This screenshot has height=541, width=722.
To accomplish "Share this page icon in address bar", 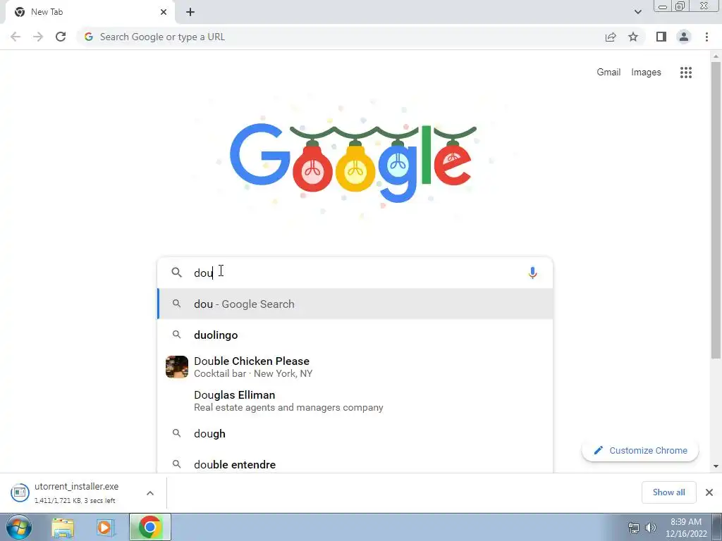I will 611,37.
